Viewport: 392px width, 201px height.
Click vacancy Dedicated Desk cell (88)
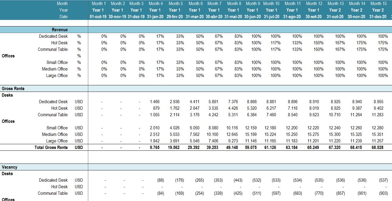160,180
